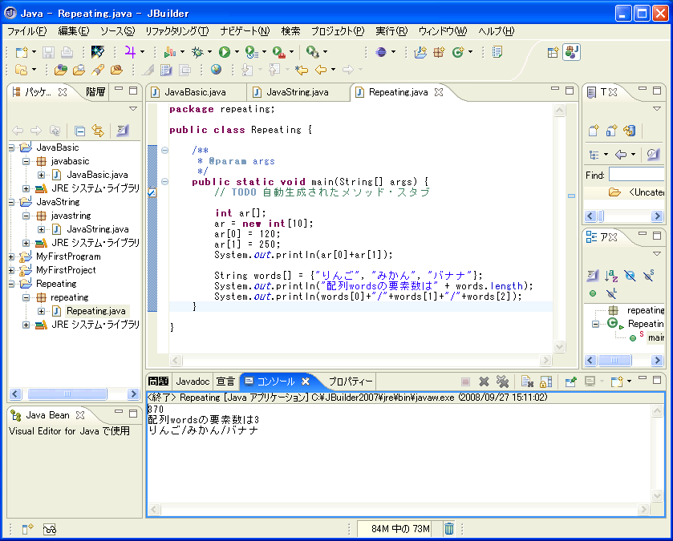
Task: Click the Find input field in the task panel
Action: 635,175
